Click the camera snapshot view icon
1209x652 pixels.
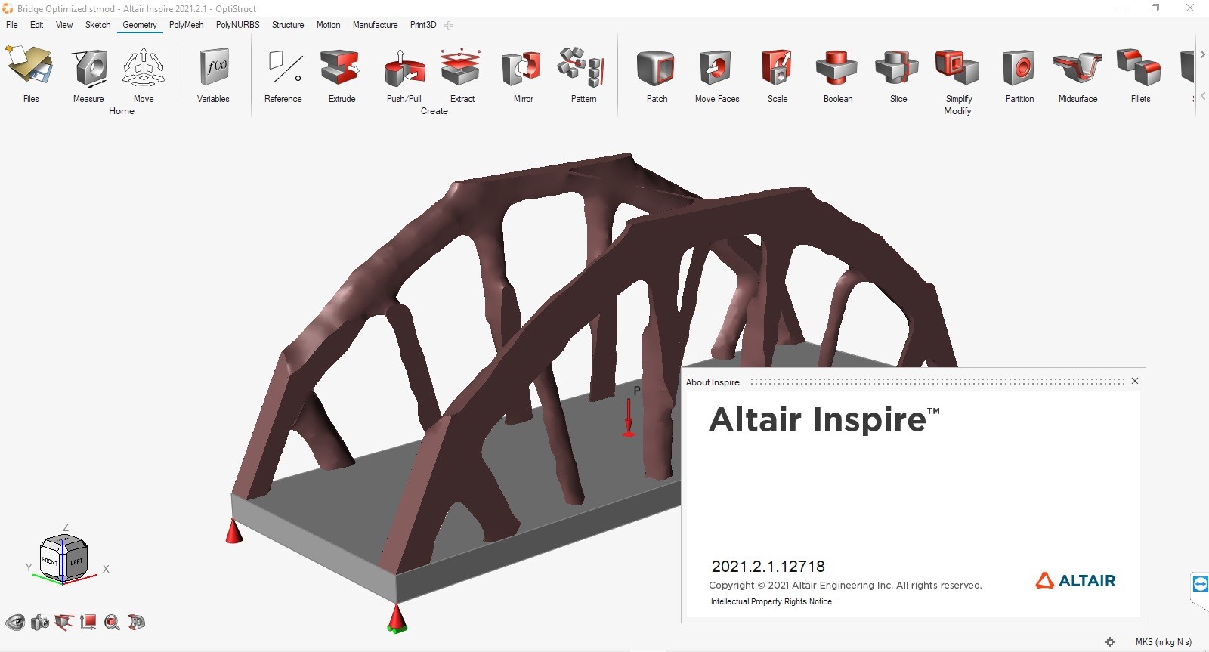(x=40, y=623)
